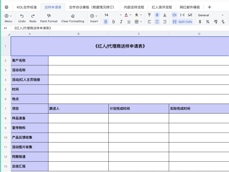The image size is (229, 172).
Task: Select the text wrap option icon
Action: point(190,15)
